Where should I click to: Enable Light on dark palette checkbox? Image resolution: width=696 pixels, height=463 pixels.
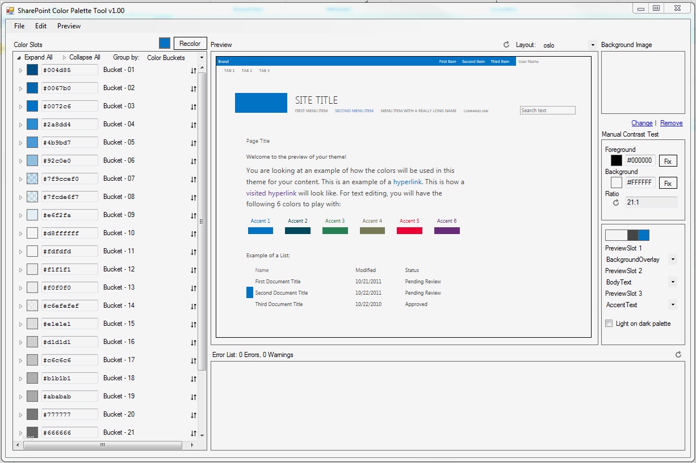click(x=609, y=324)
